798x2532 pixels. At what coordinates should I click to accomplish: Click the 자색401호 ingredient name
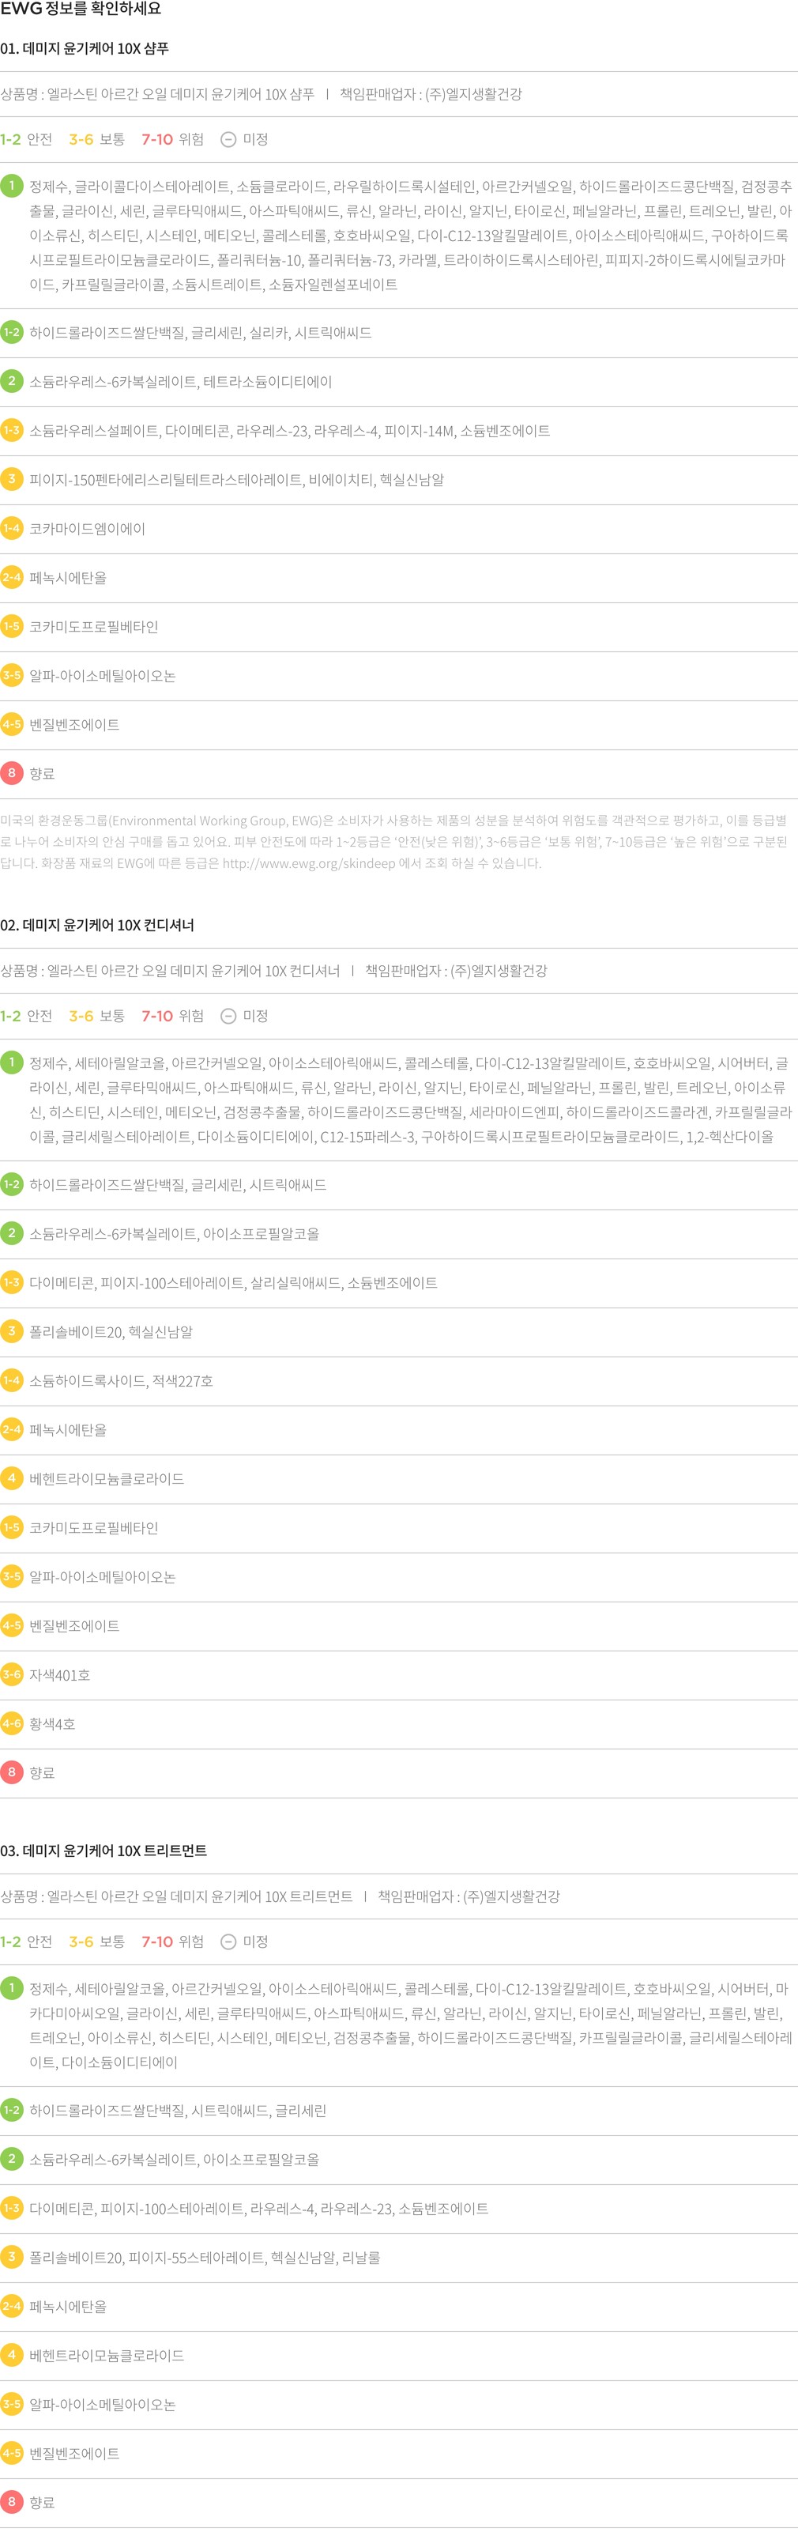pos(60,1675)
